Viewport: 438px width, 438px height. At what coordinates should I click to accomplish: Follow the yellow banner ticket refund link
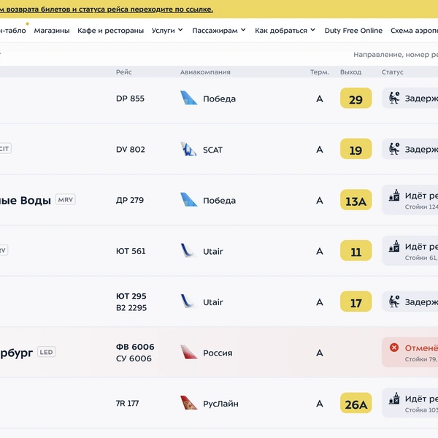(107, 9)
